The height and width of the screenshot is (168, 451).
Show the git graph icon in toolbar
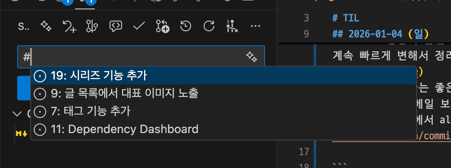232,26
